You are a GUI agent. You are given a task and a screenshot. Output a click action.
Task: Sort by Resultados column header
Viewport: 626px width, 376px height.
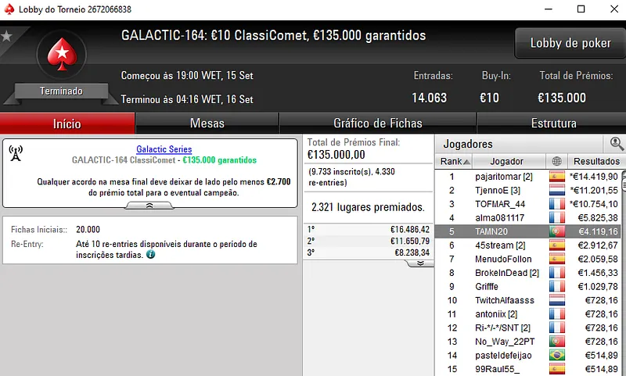tap(596, 161)
